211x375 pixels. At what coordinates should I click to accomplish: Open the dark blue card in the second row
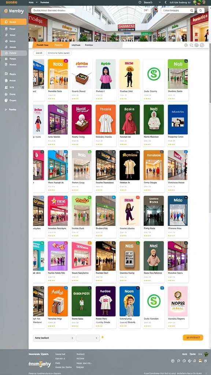coord(178,125)
